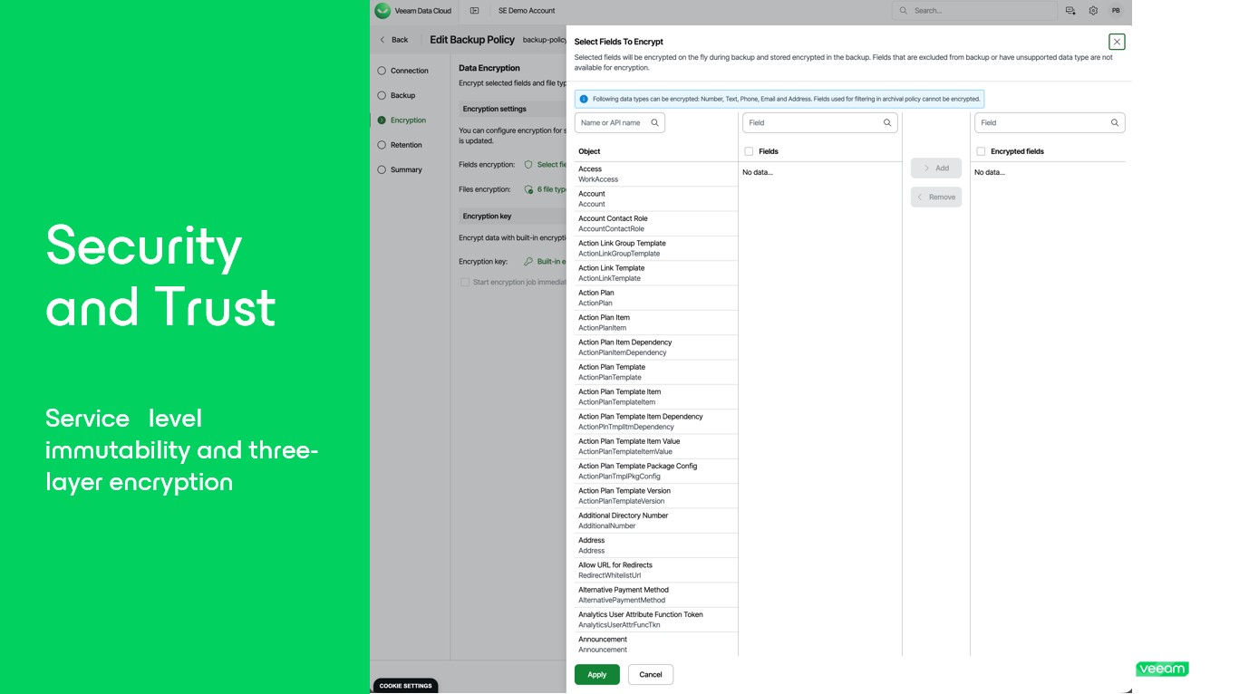Image resolution: width=1239 pixels, height=694 pixels.
Task: Click the Veeam Data Cloud logo icon
Action: pos(382,11)
